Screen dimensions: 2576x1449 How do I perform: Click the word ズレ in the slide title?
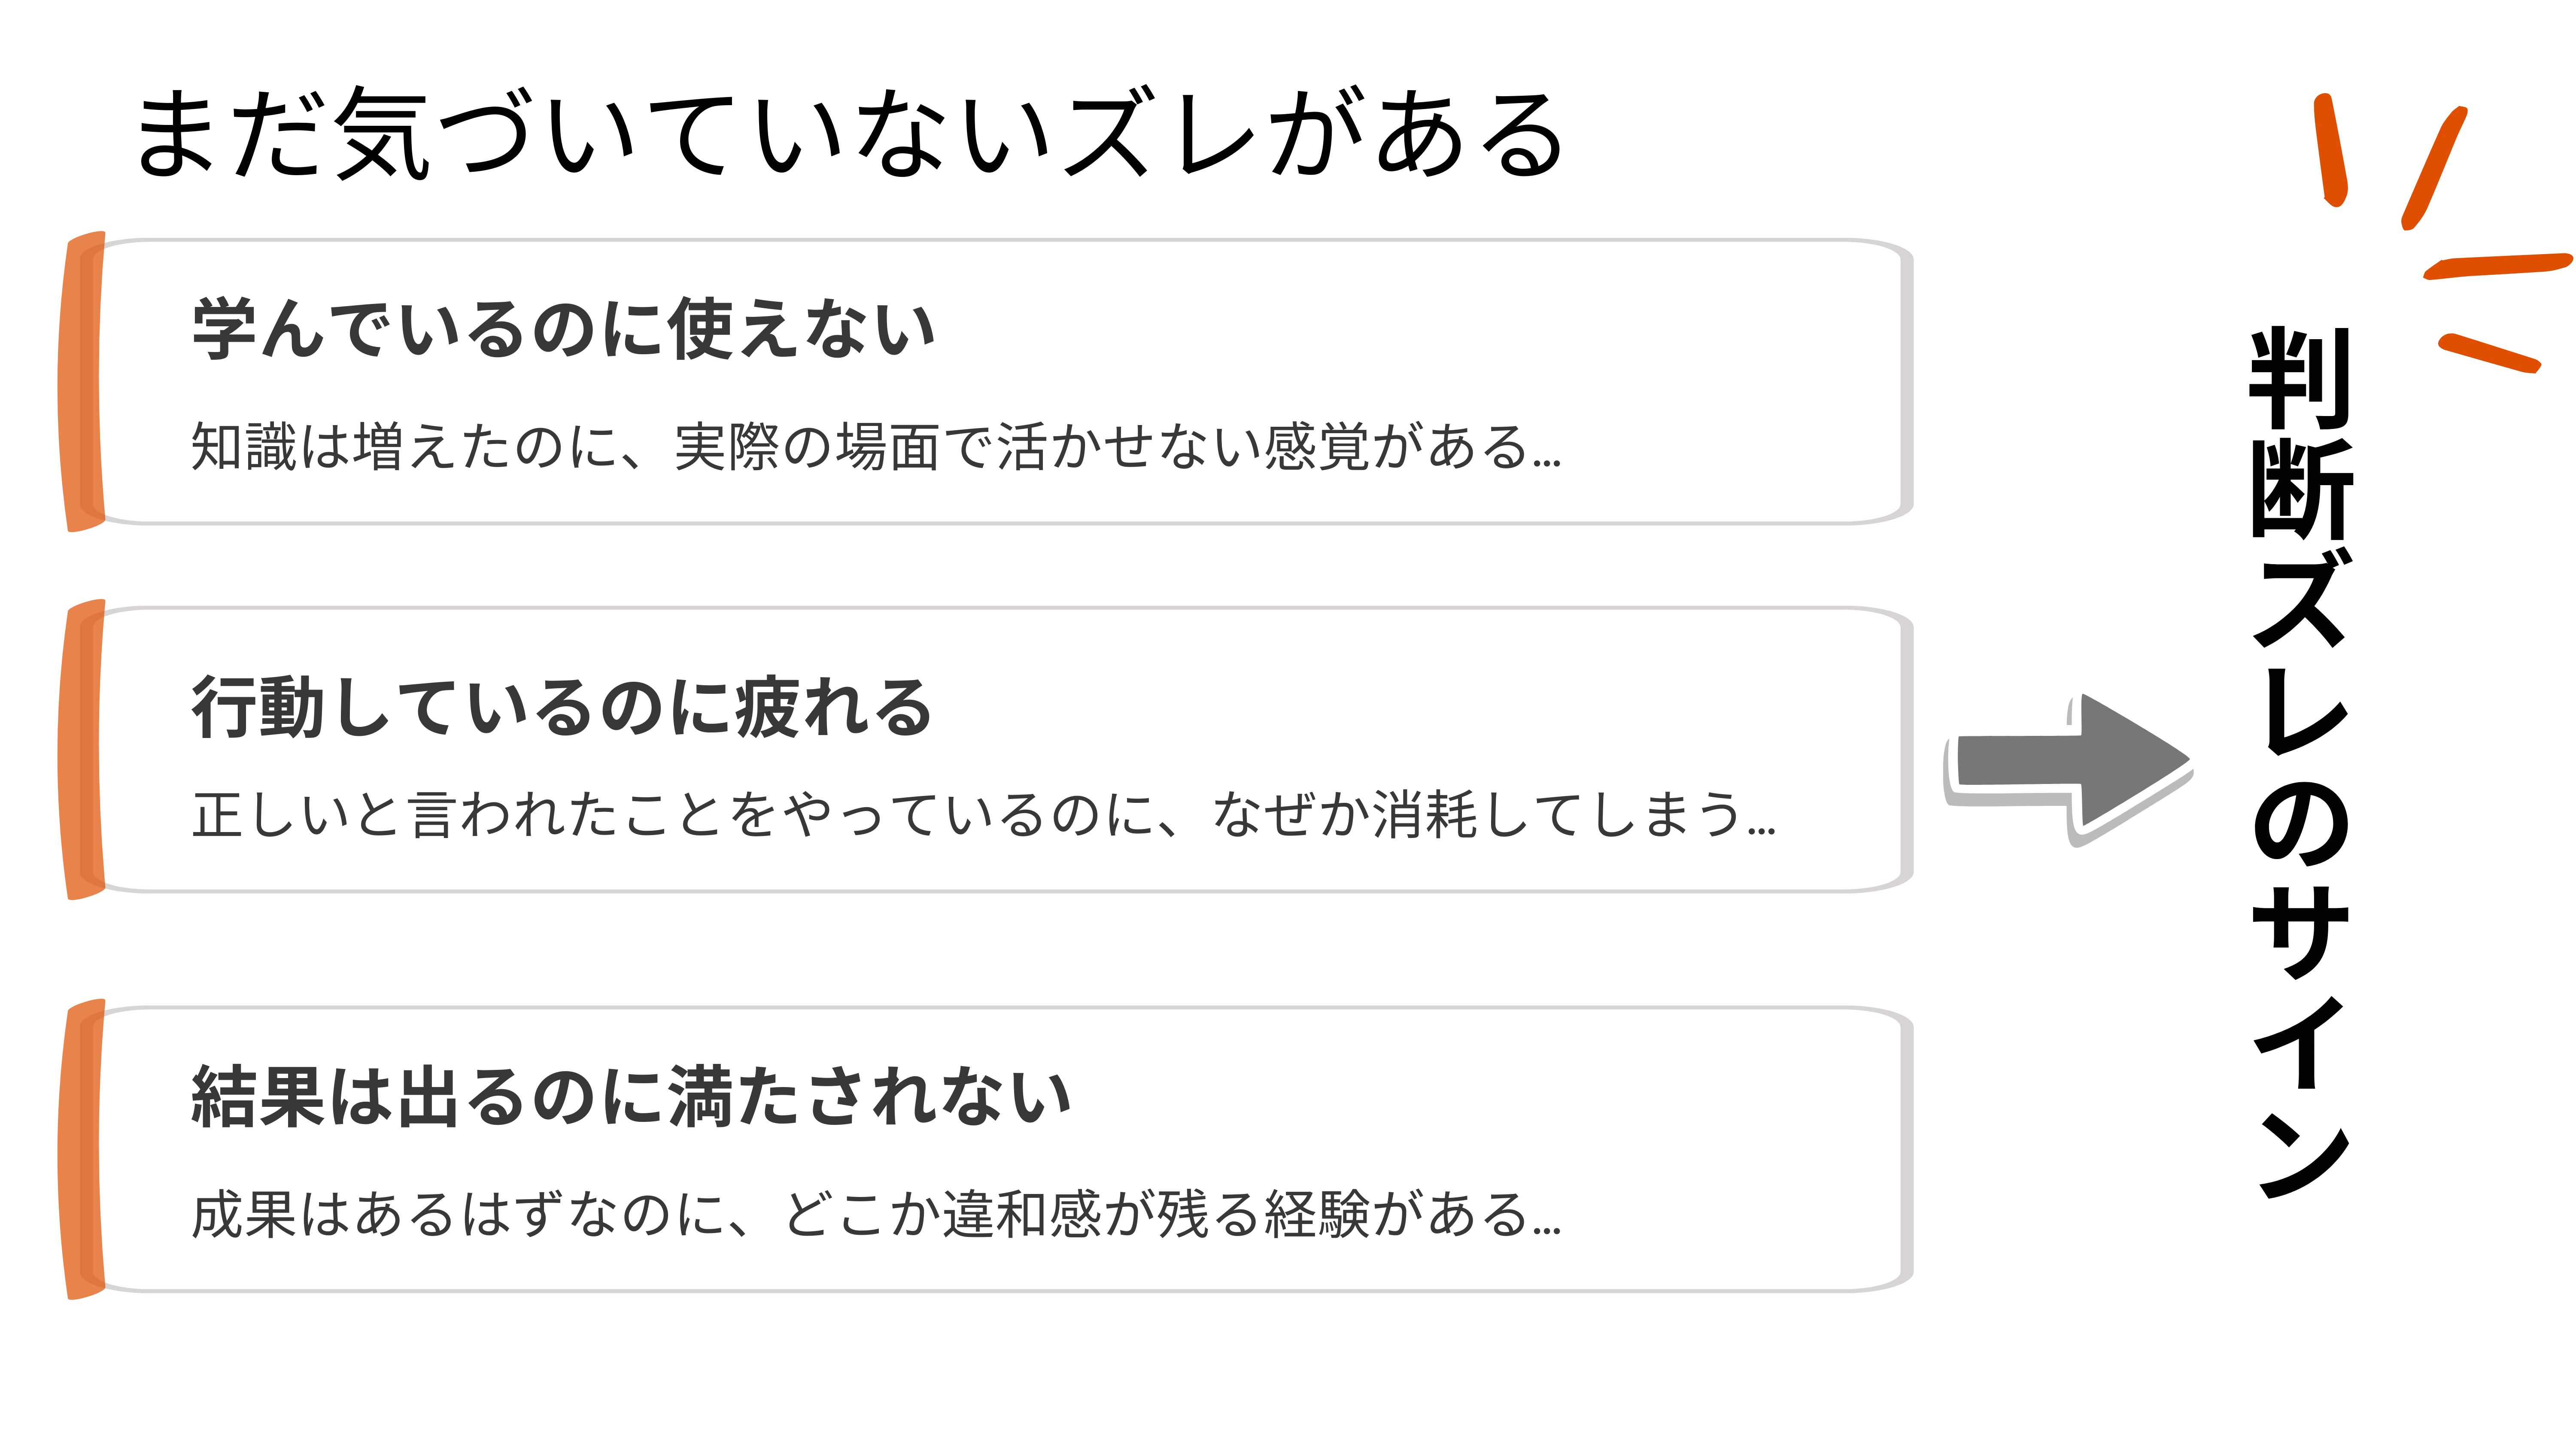1160,134
